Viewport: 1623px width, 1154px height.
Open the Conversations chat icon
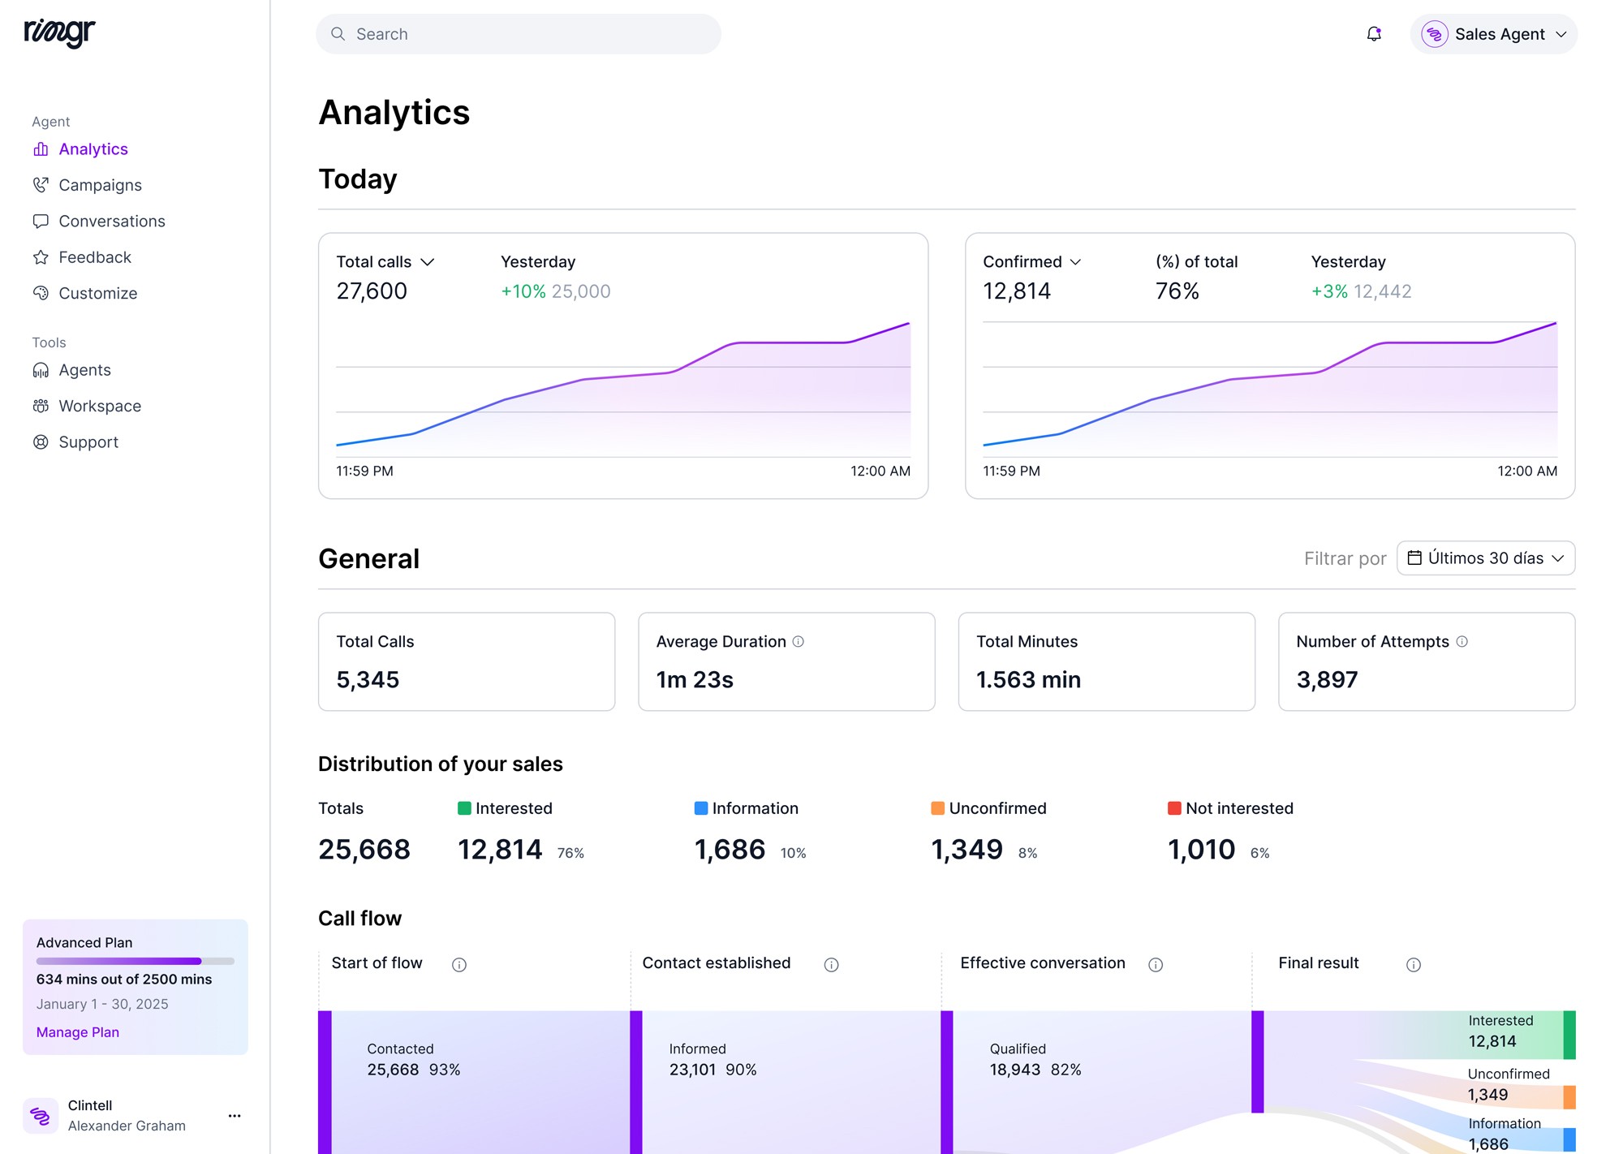pos(41,221)
